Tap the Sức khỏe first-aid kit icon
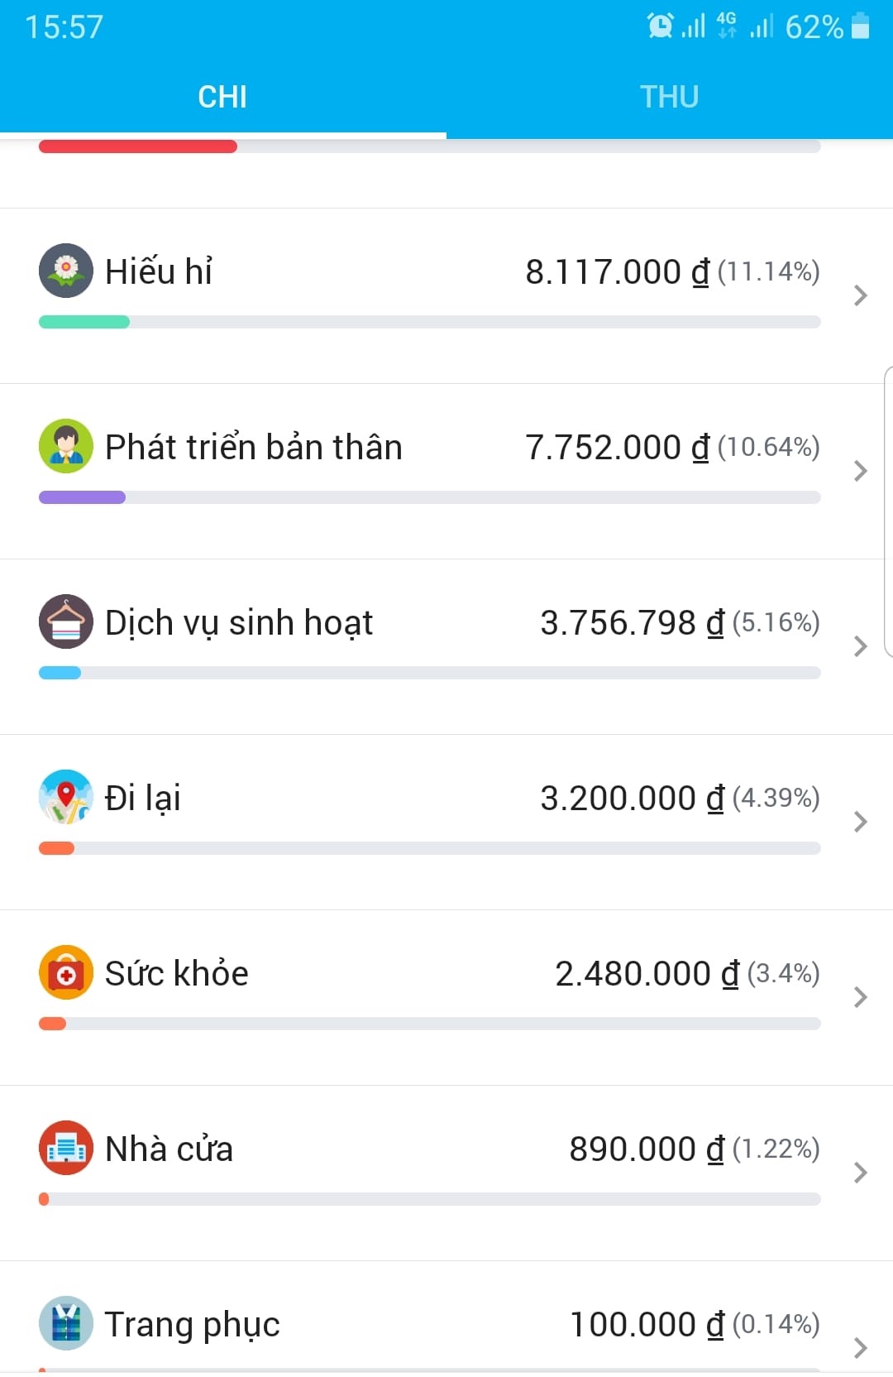893x1377 pixels. [66, 972]
